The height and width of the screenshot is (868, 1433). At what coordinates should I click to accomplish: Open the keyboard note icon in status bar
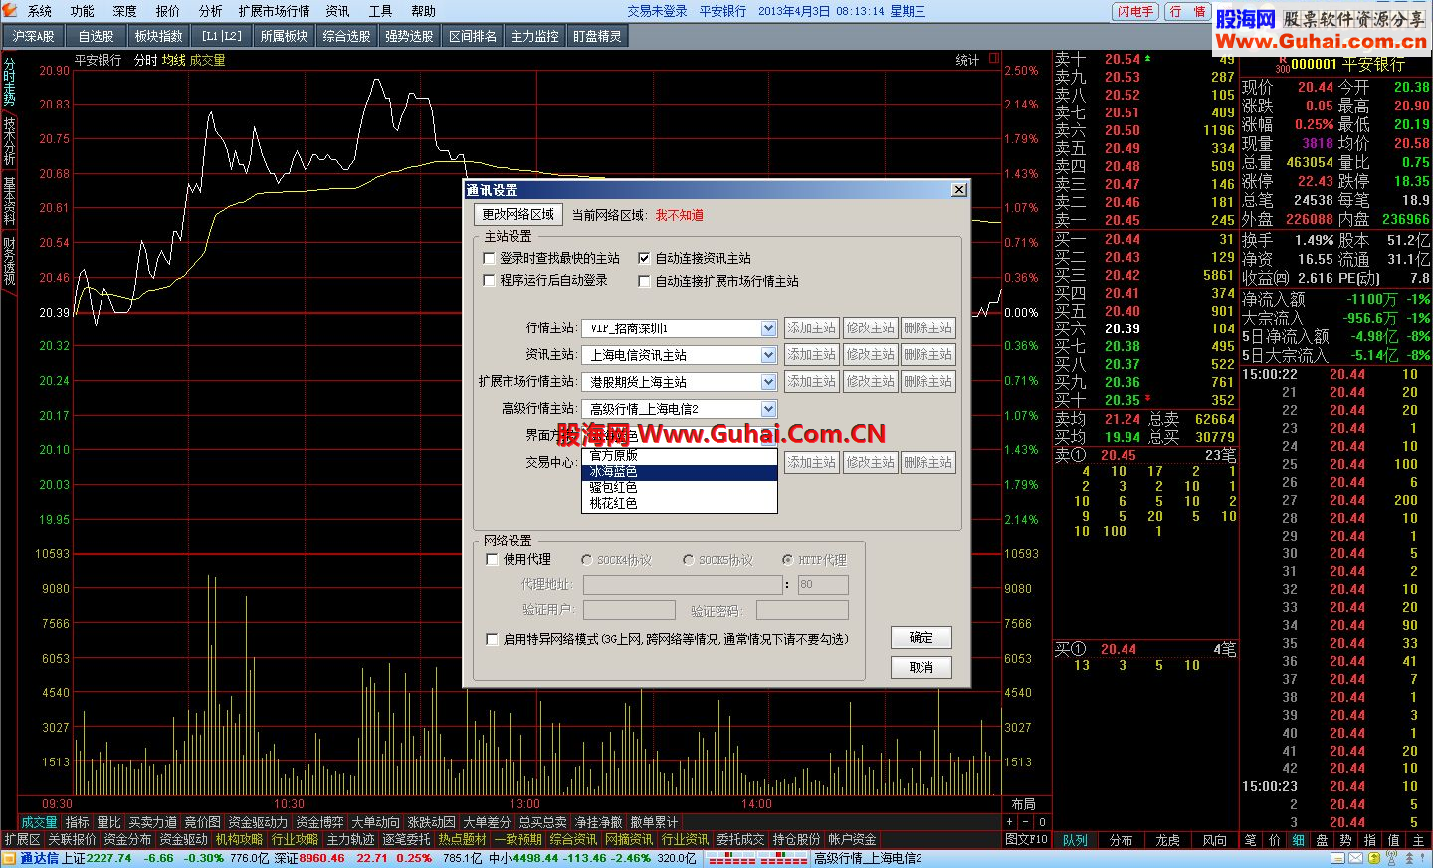[1337, 858]
